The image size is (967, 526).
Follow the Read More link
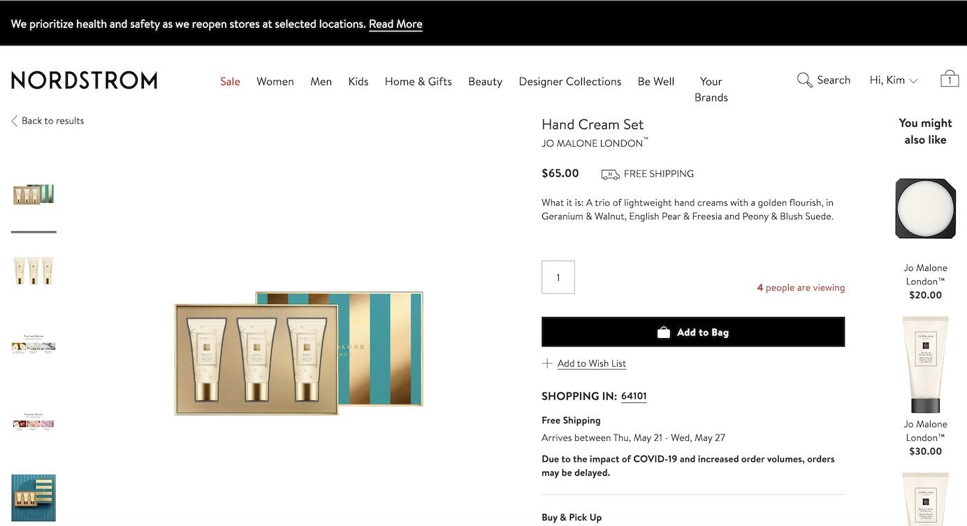point(395,24)
